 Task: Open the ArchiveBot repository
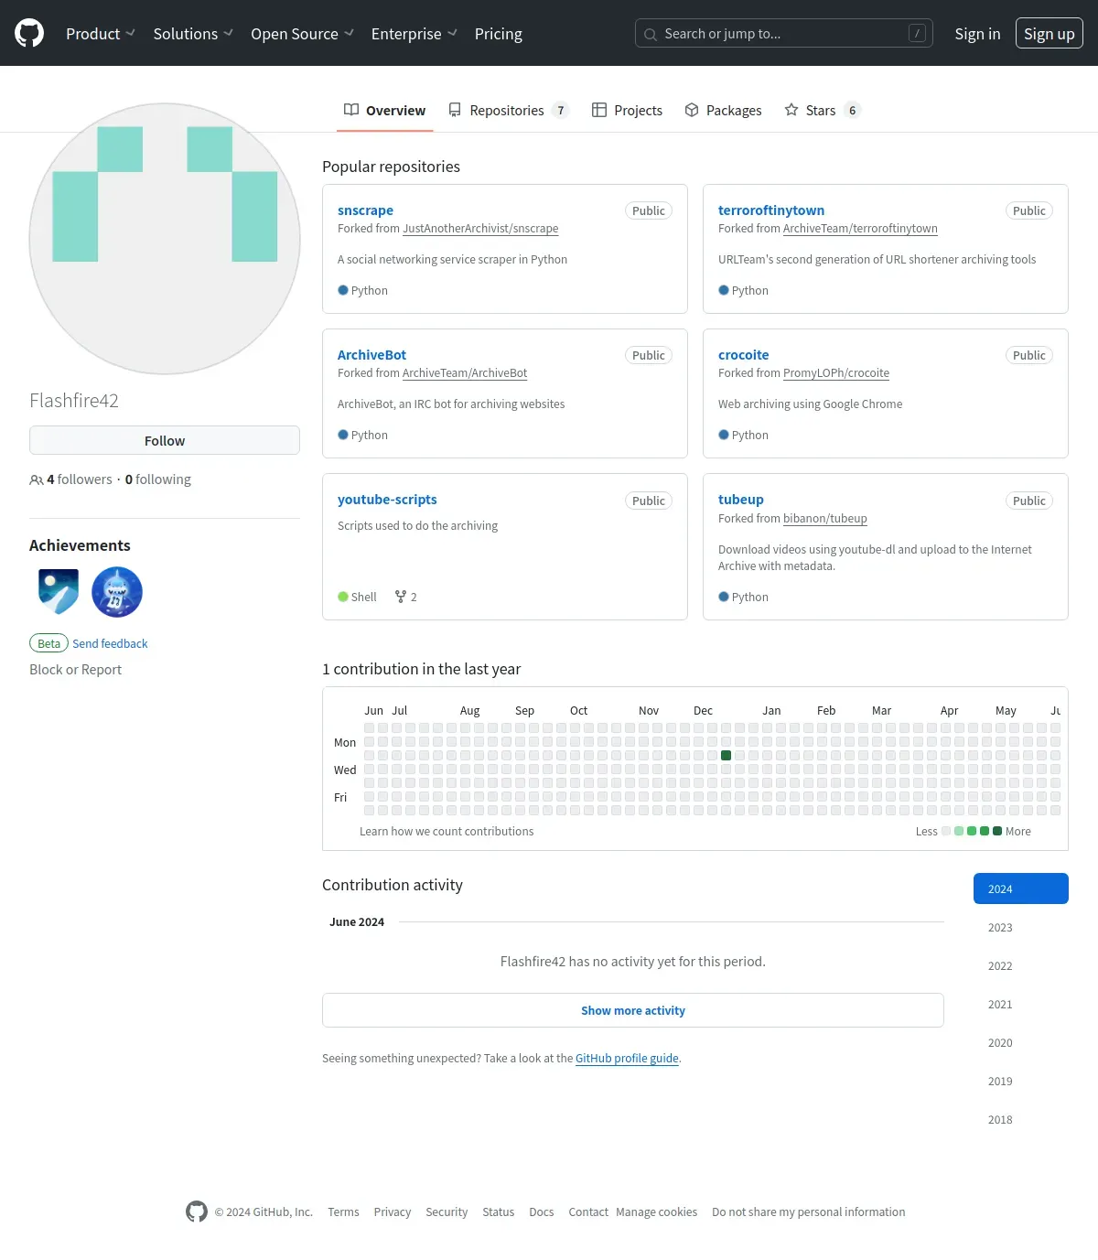point(371,355)
